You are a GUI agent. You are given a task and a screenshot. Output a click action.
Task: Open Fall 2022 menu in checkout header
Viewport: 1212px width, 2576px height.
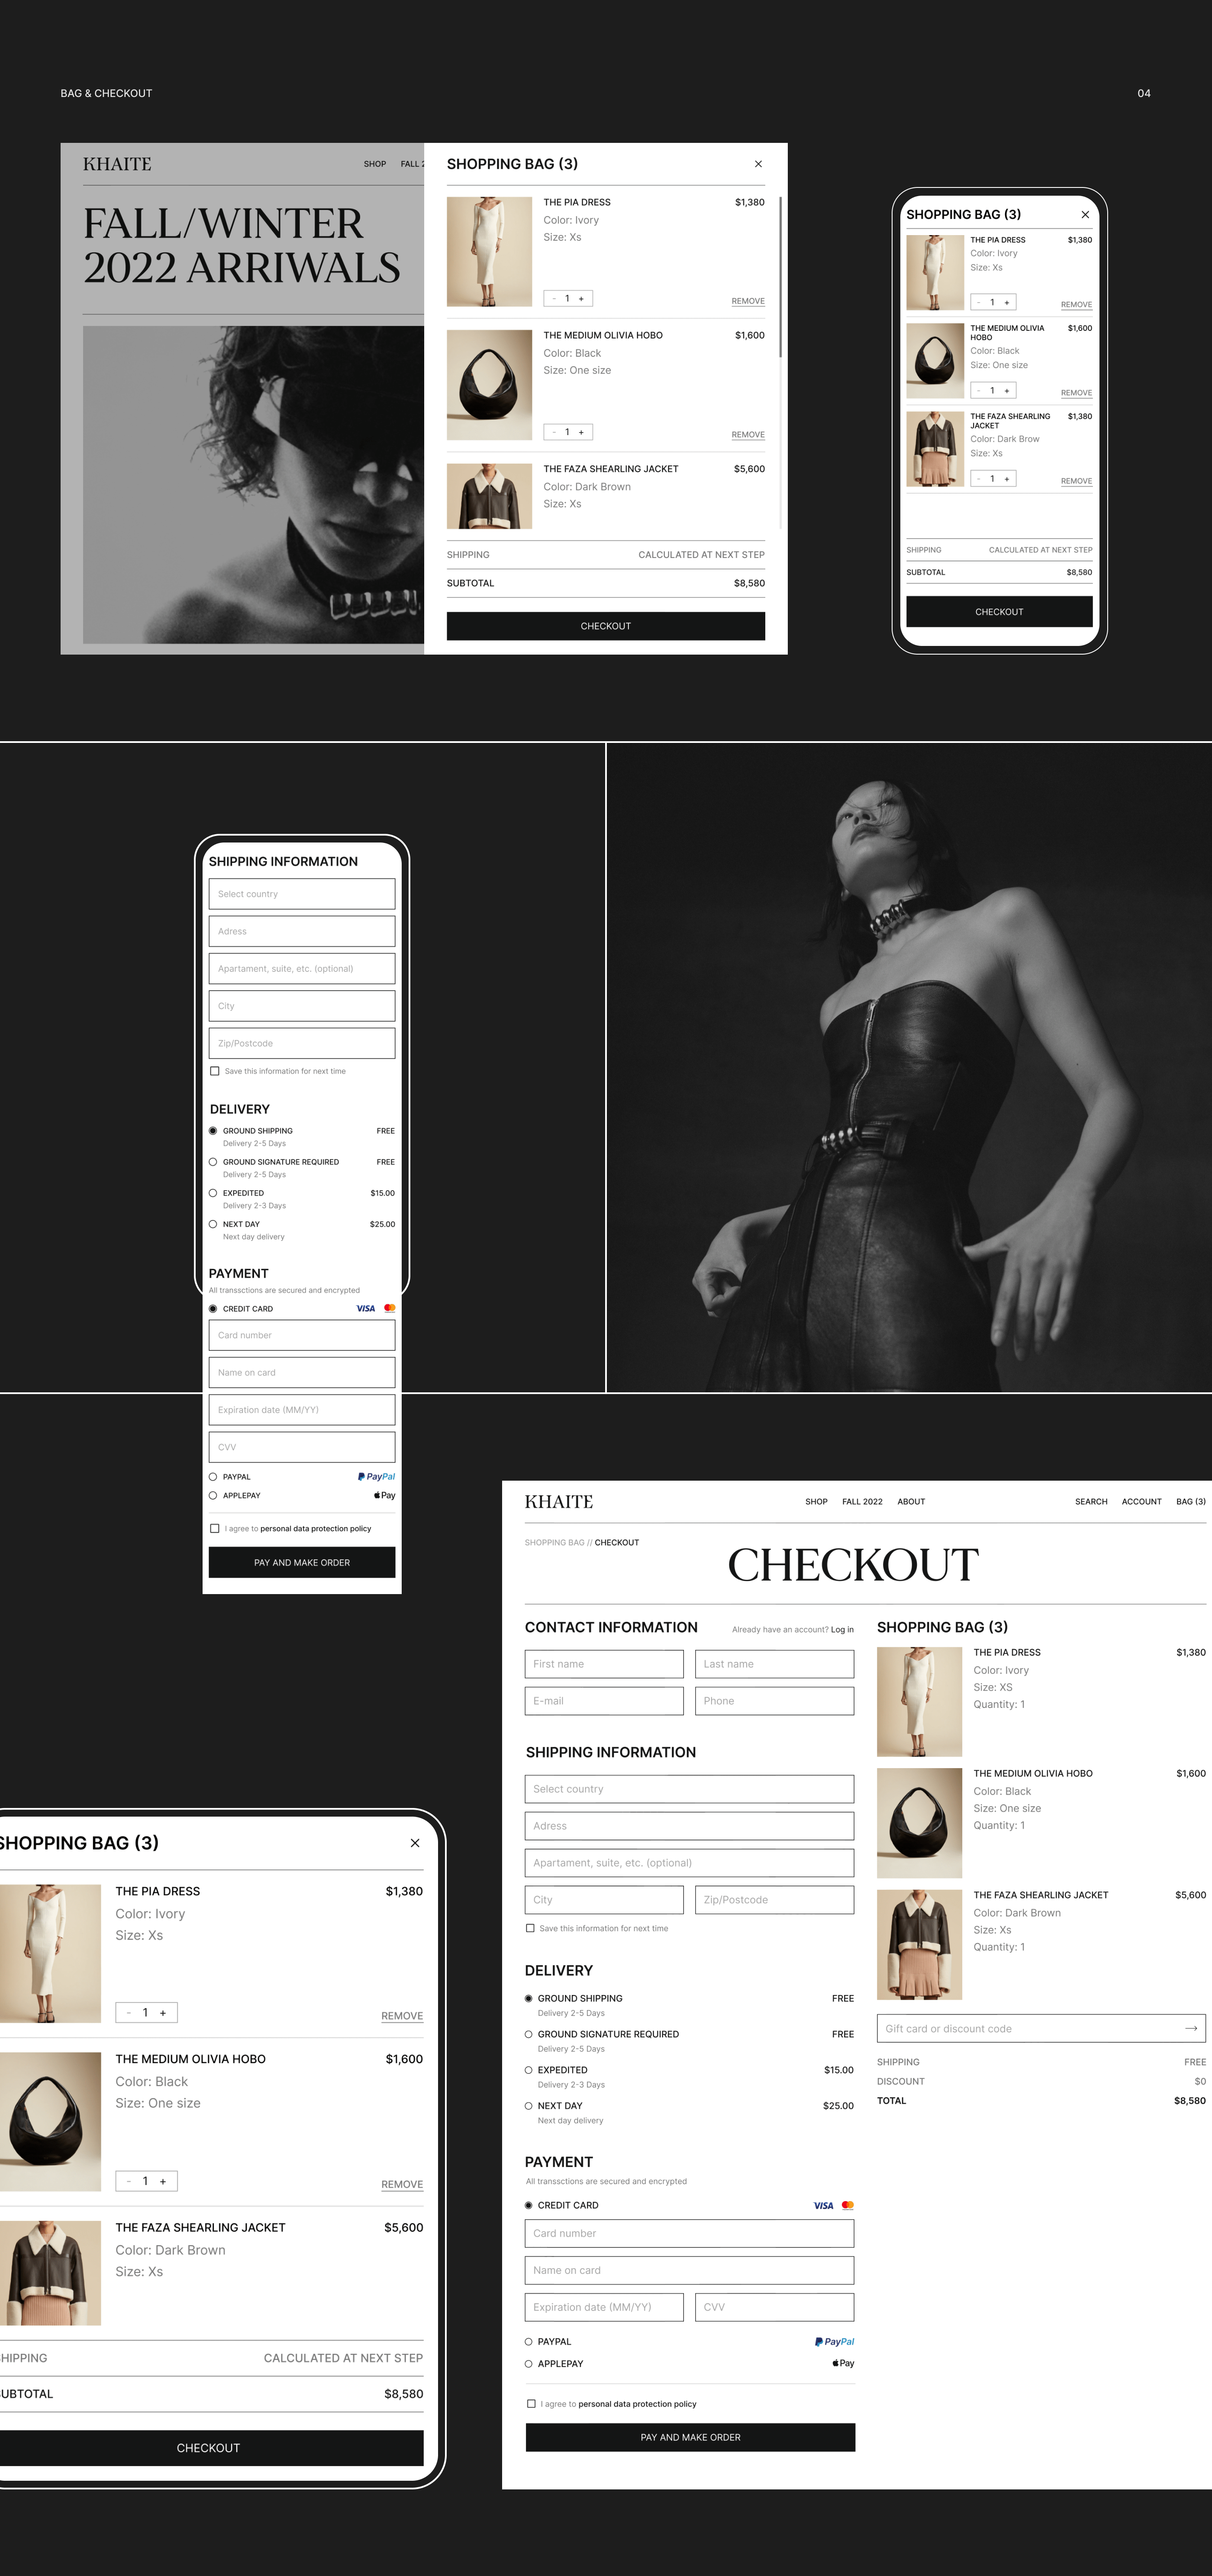(862, 1502)
